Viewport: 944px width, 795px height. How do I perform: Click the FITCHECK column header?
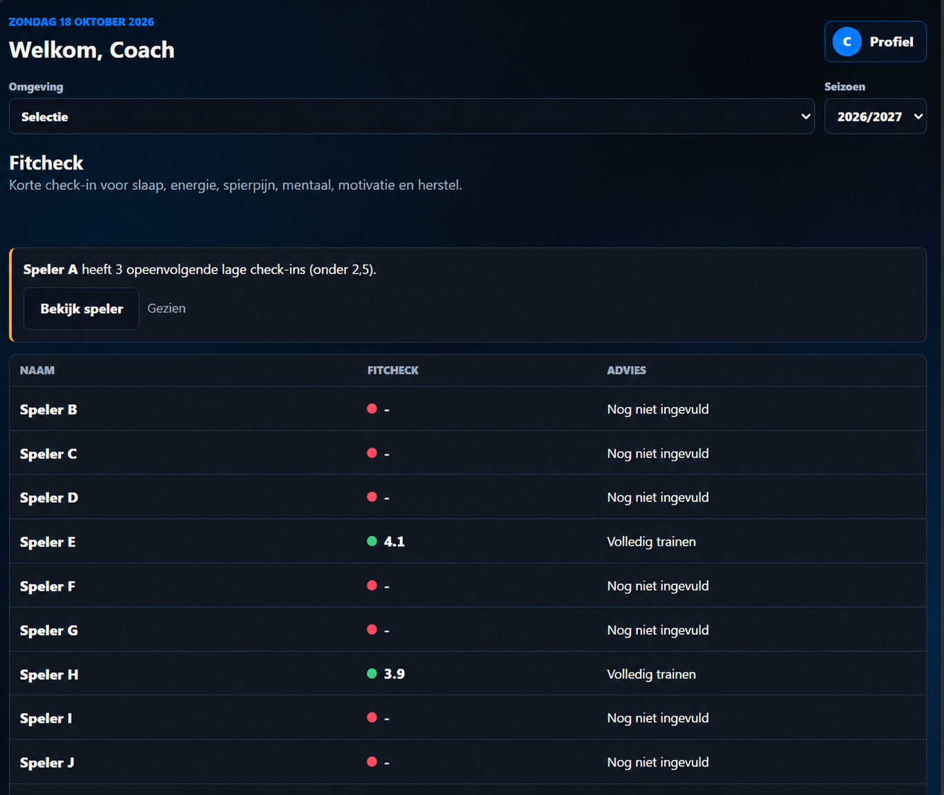click(x=393, y=370)
